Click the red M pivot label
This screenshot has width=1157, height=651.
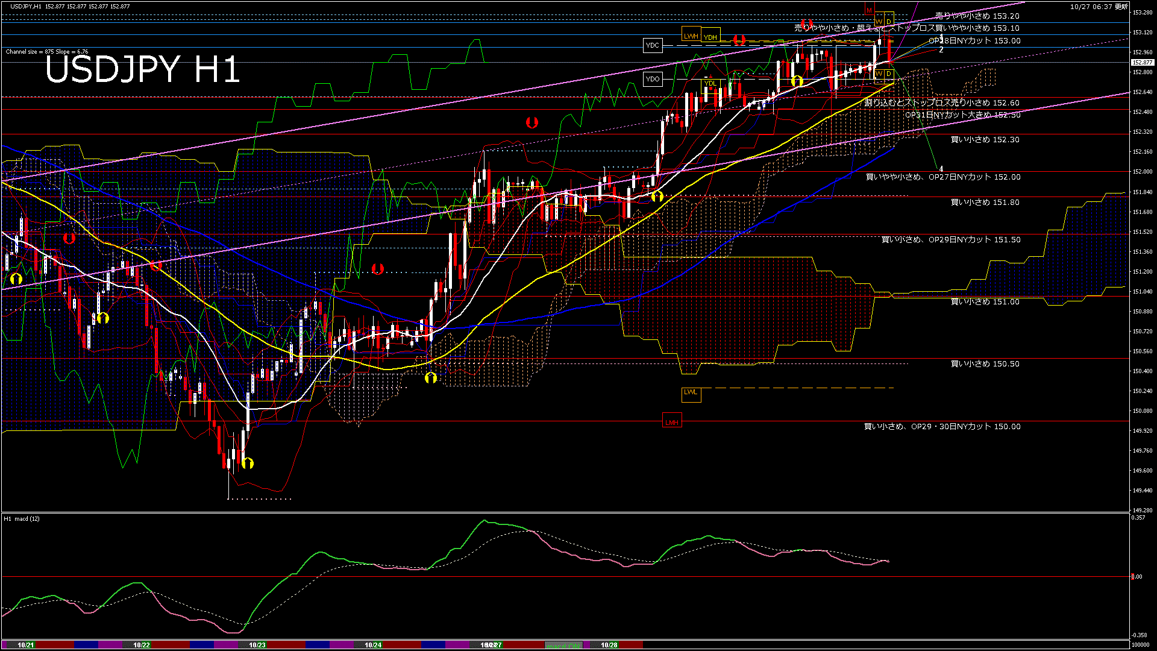[869, 10]
